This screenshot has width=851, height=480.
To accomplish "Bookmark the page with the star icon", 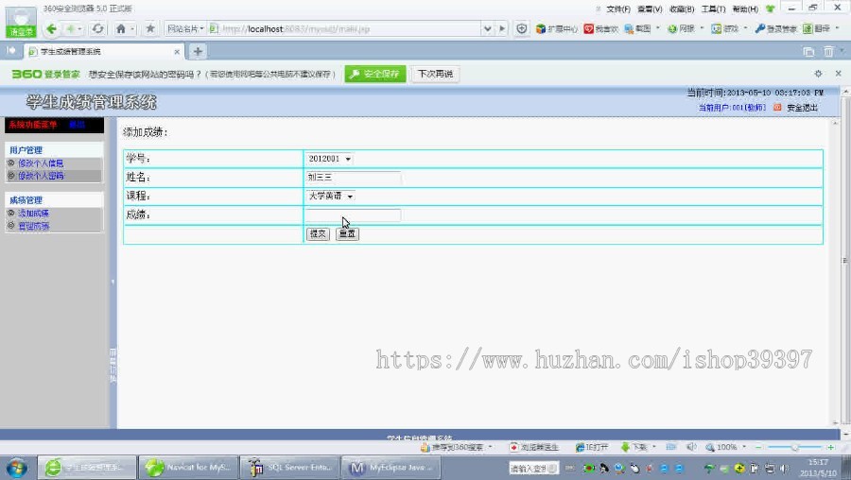I will tap(150, 28).
